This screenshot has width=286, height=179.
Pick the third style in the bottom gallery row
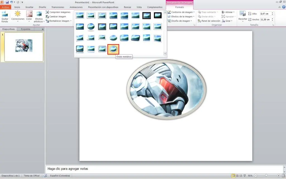[102, 49]
